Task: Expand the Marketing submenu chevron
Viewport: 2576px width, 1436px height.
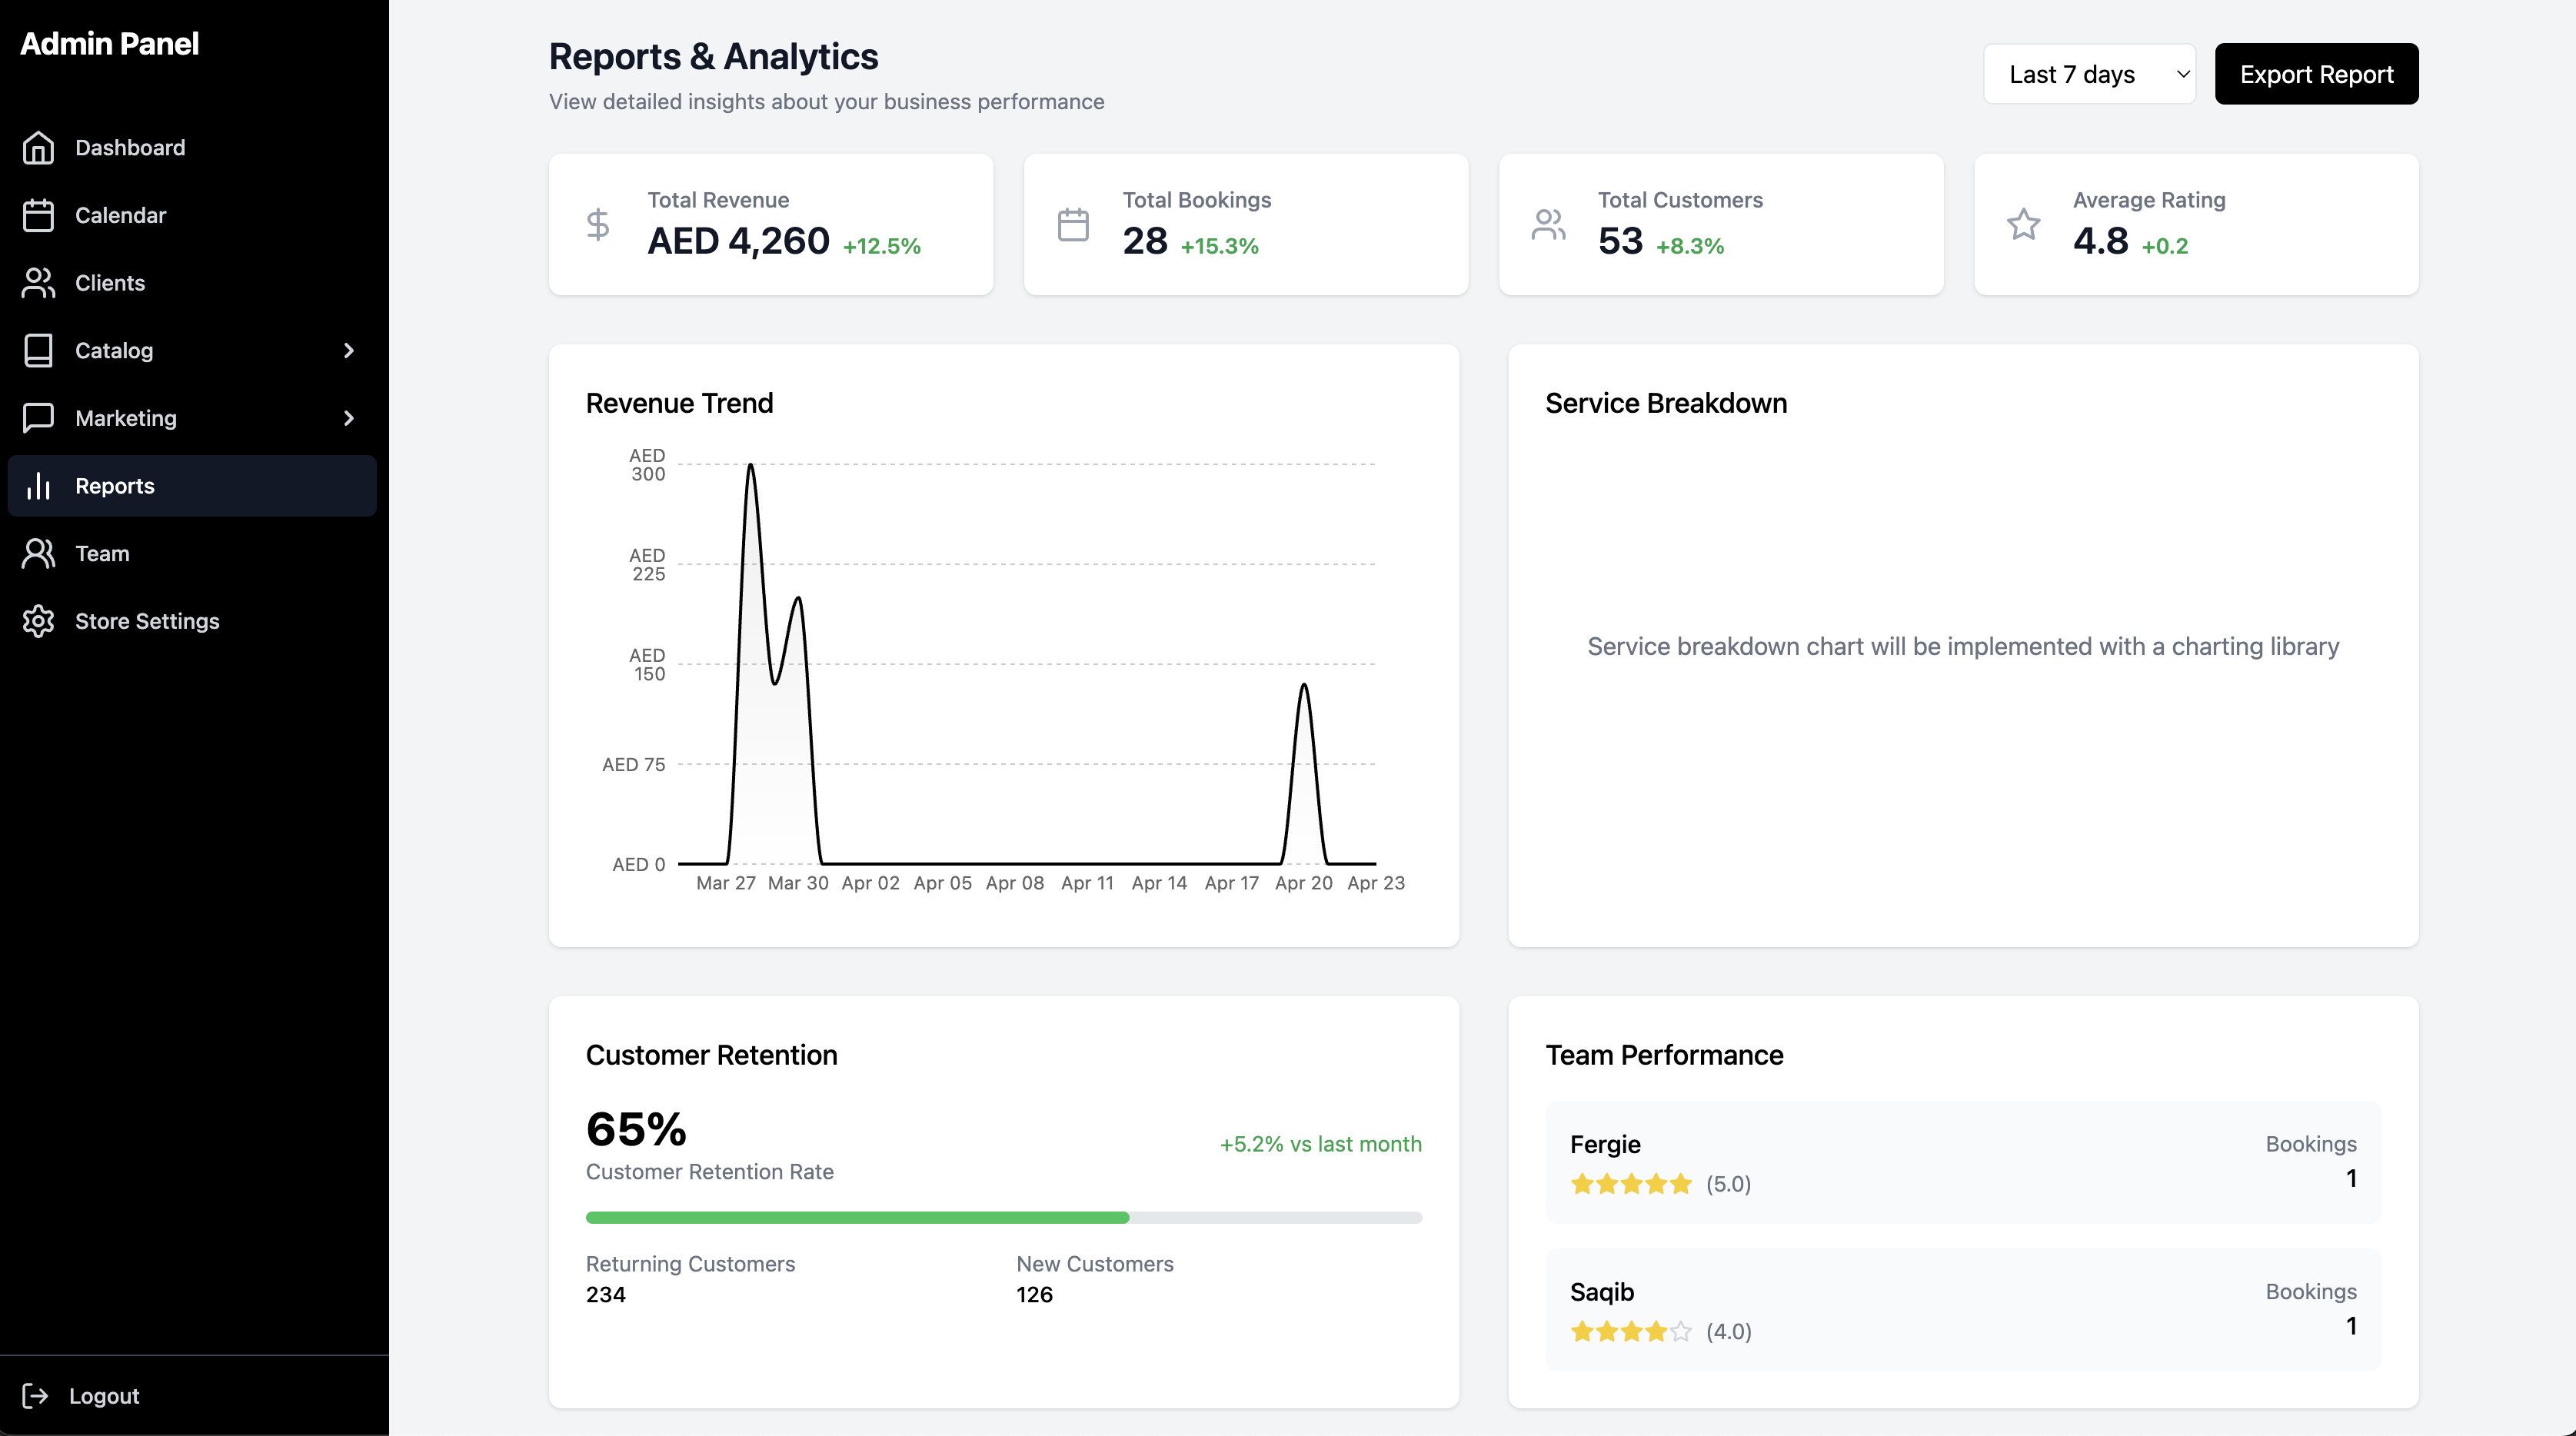Action: point(349,418)
